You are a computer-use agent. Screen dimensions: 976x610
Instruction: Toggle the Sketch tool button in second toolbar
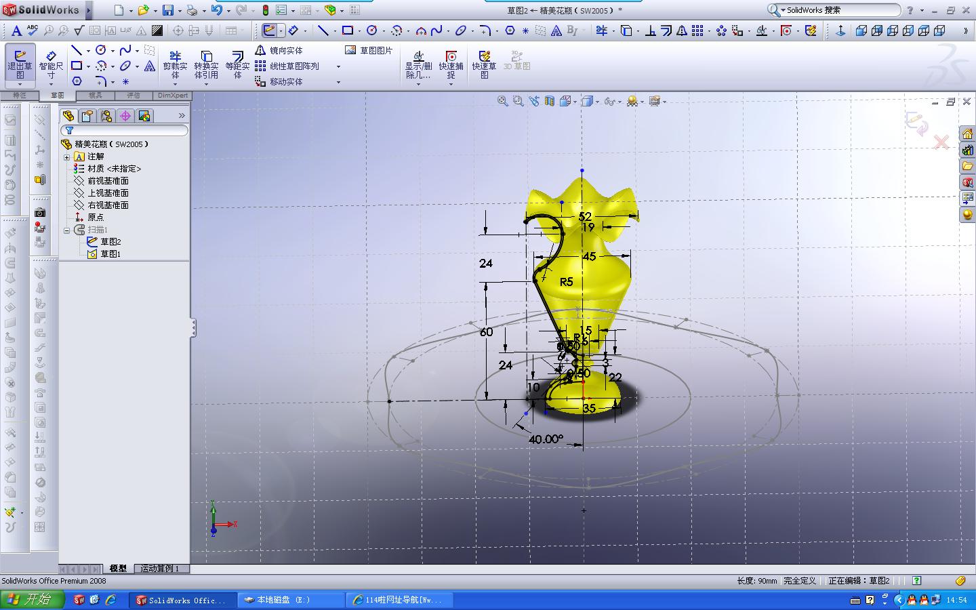tap(269, 30)
